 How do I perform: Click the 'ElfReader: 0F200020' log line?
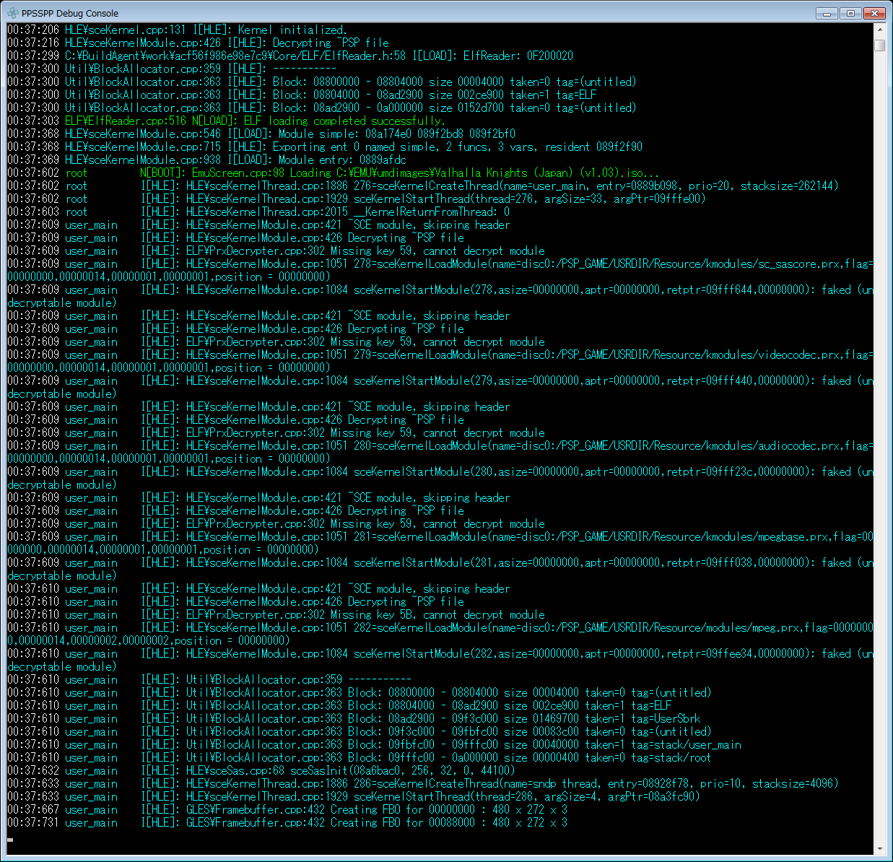click(290, 56)
